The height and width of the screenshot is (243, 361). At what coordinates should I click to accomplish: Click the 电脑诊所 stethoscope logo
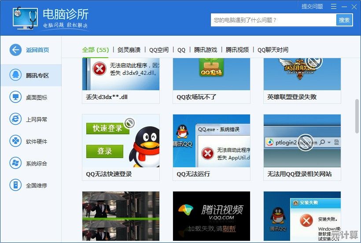24,19
